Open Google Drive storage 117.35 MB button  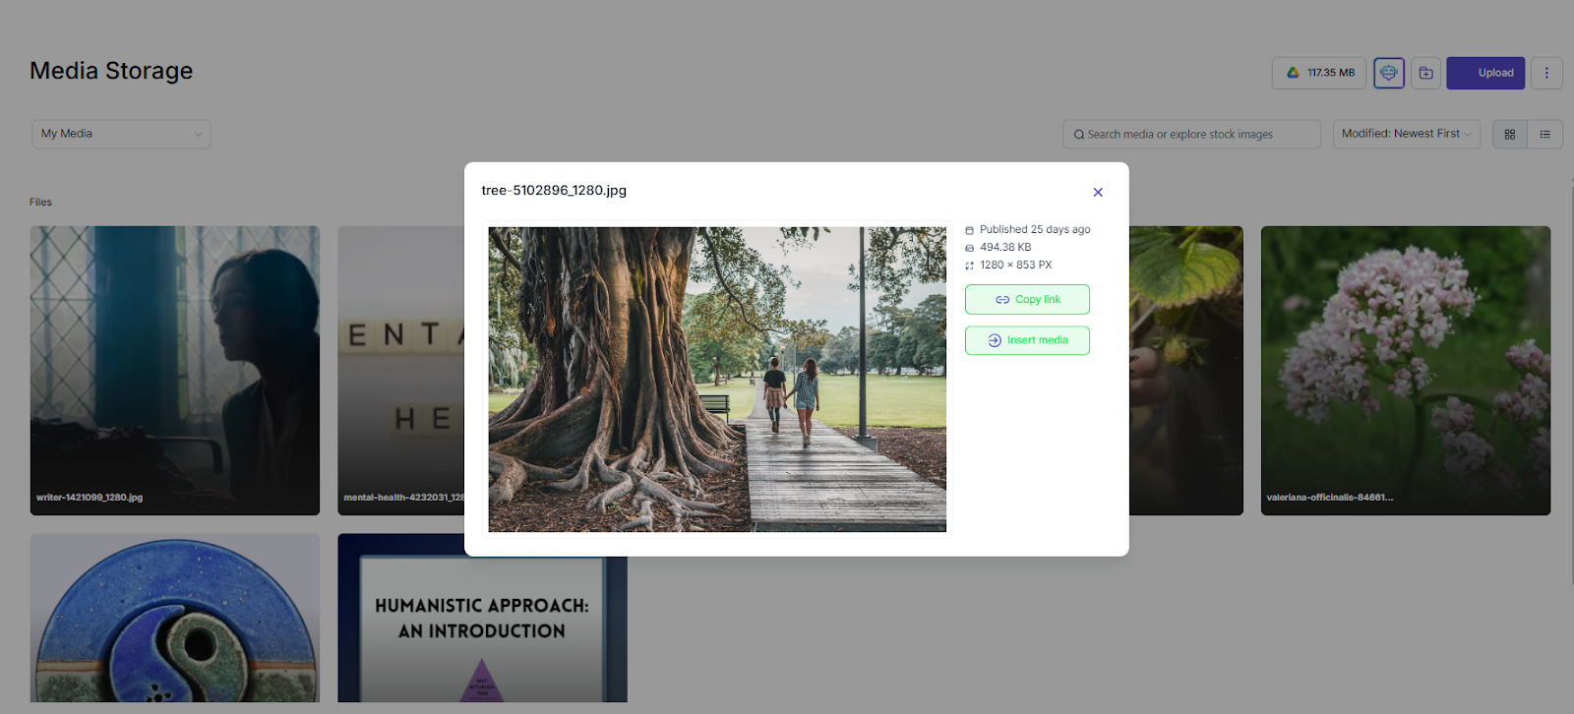(x=1319, y=73)
